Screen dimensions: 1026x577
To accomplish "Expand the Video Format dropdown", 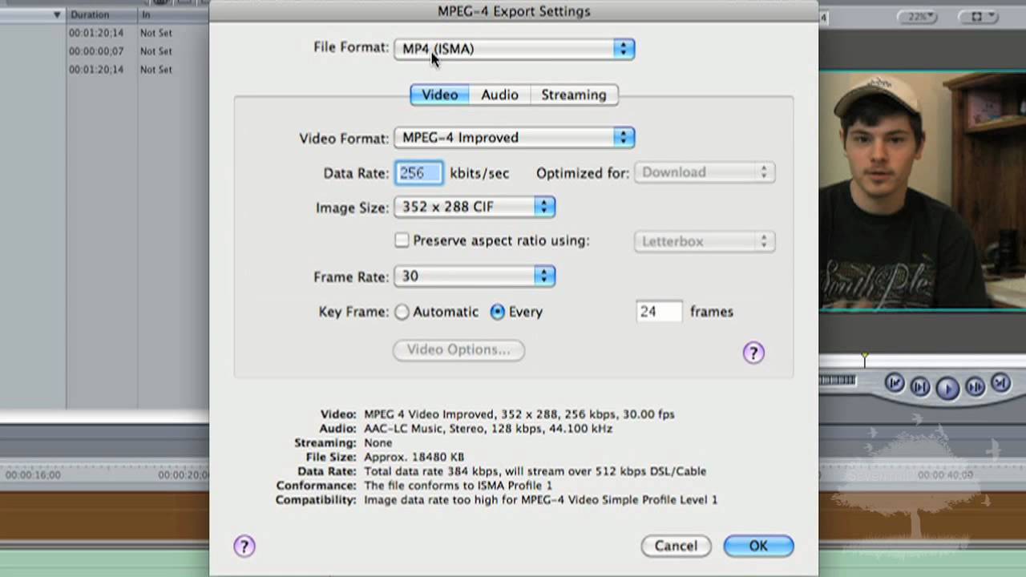I will (x=515, y=138).
